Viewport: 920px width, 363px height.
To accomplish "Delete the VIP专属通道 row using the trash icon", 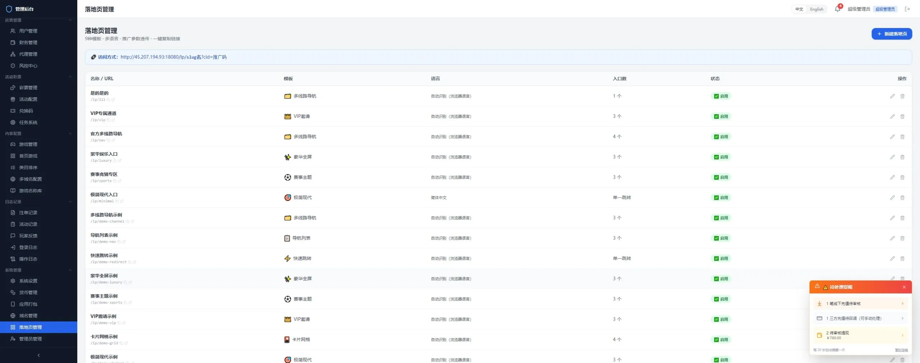I will (902, 116).
